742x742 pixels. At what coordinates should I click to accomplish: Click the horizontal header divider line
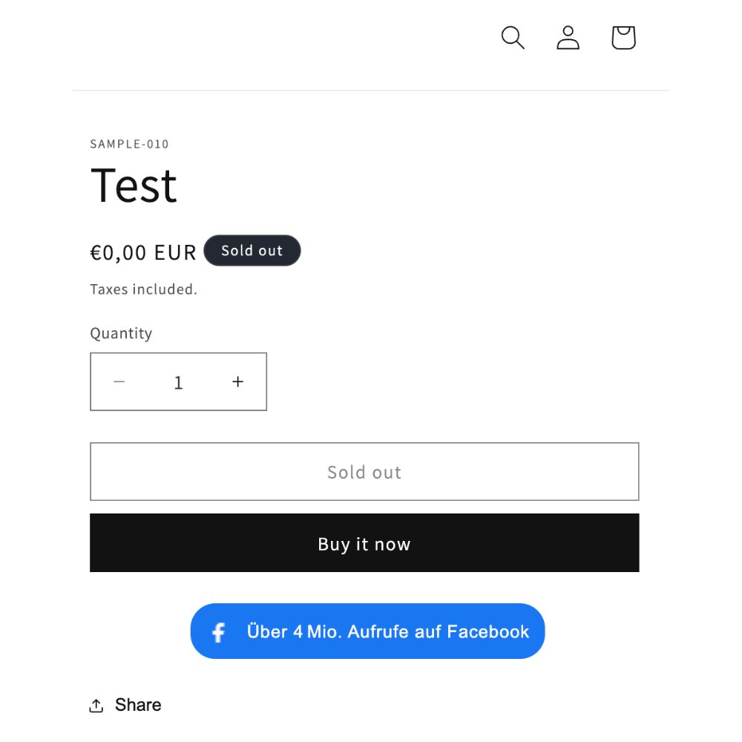370,90
